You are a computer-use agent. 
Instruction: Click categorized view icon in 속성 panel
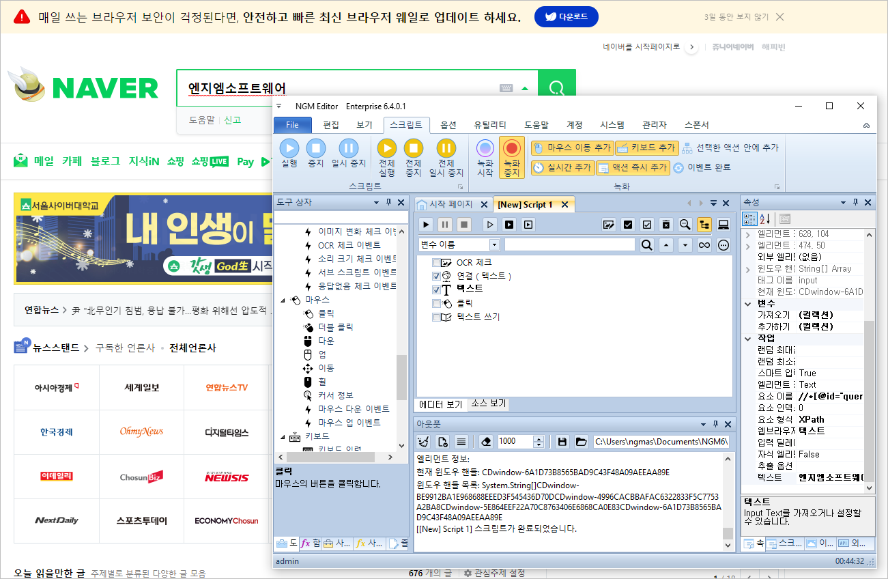tap(749, 218)
